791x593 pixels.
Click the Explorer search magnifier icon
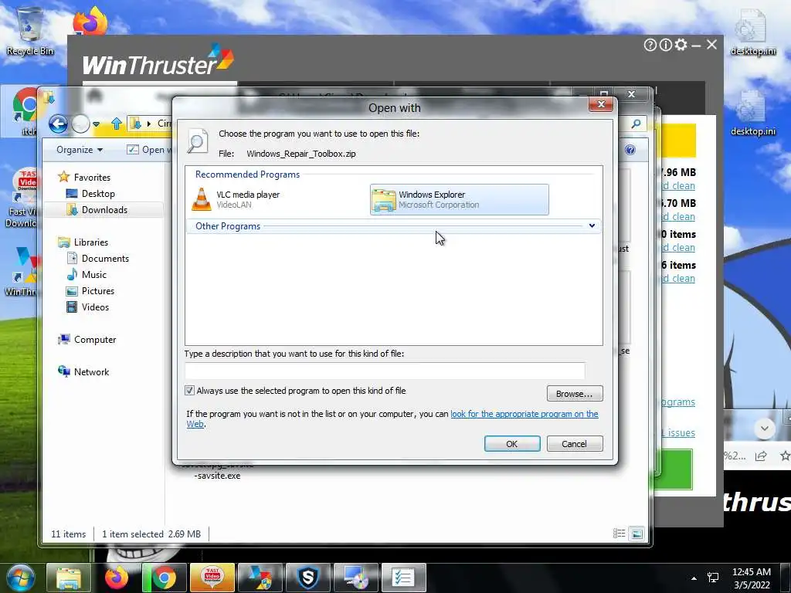(637, 124)
